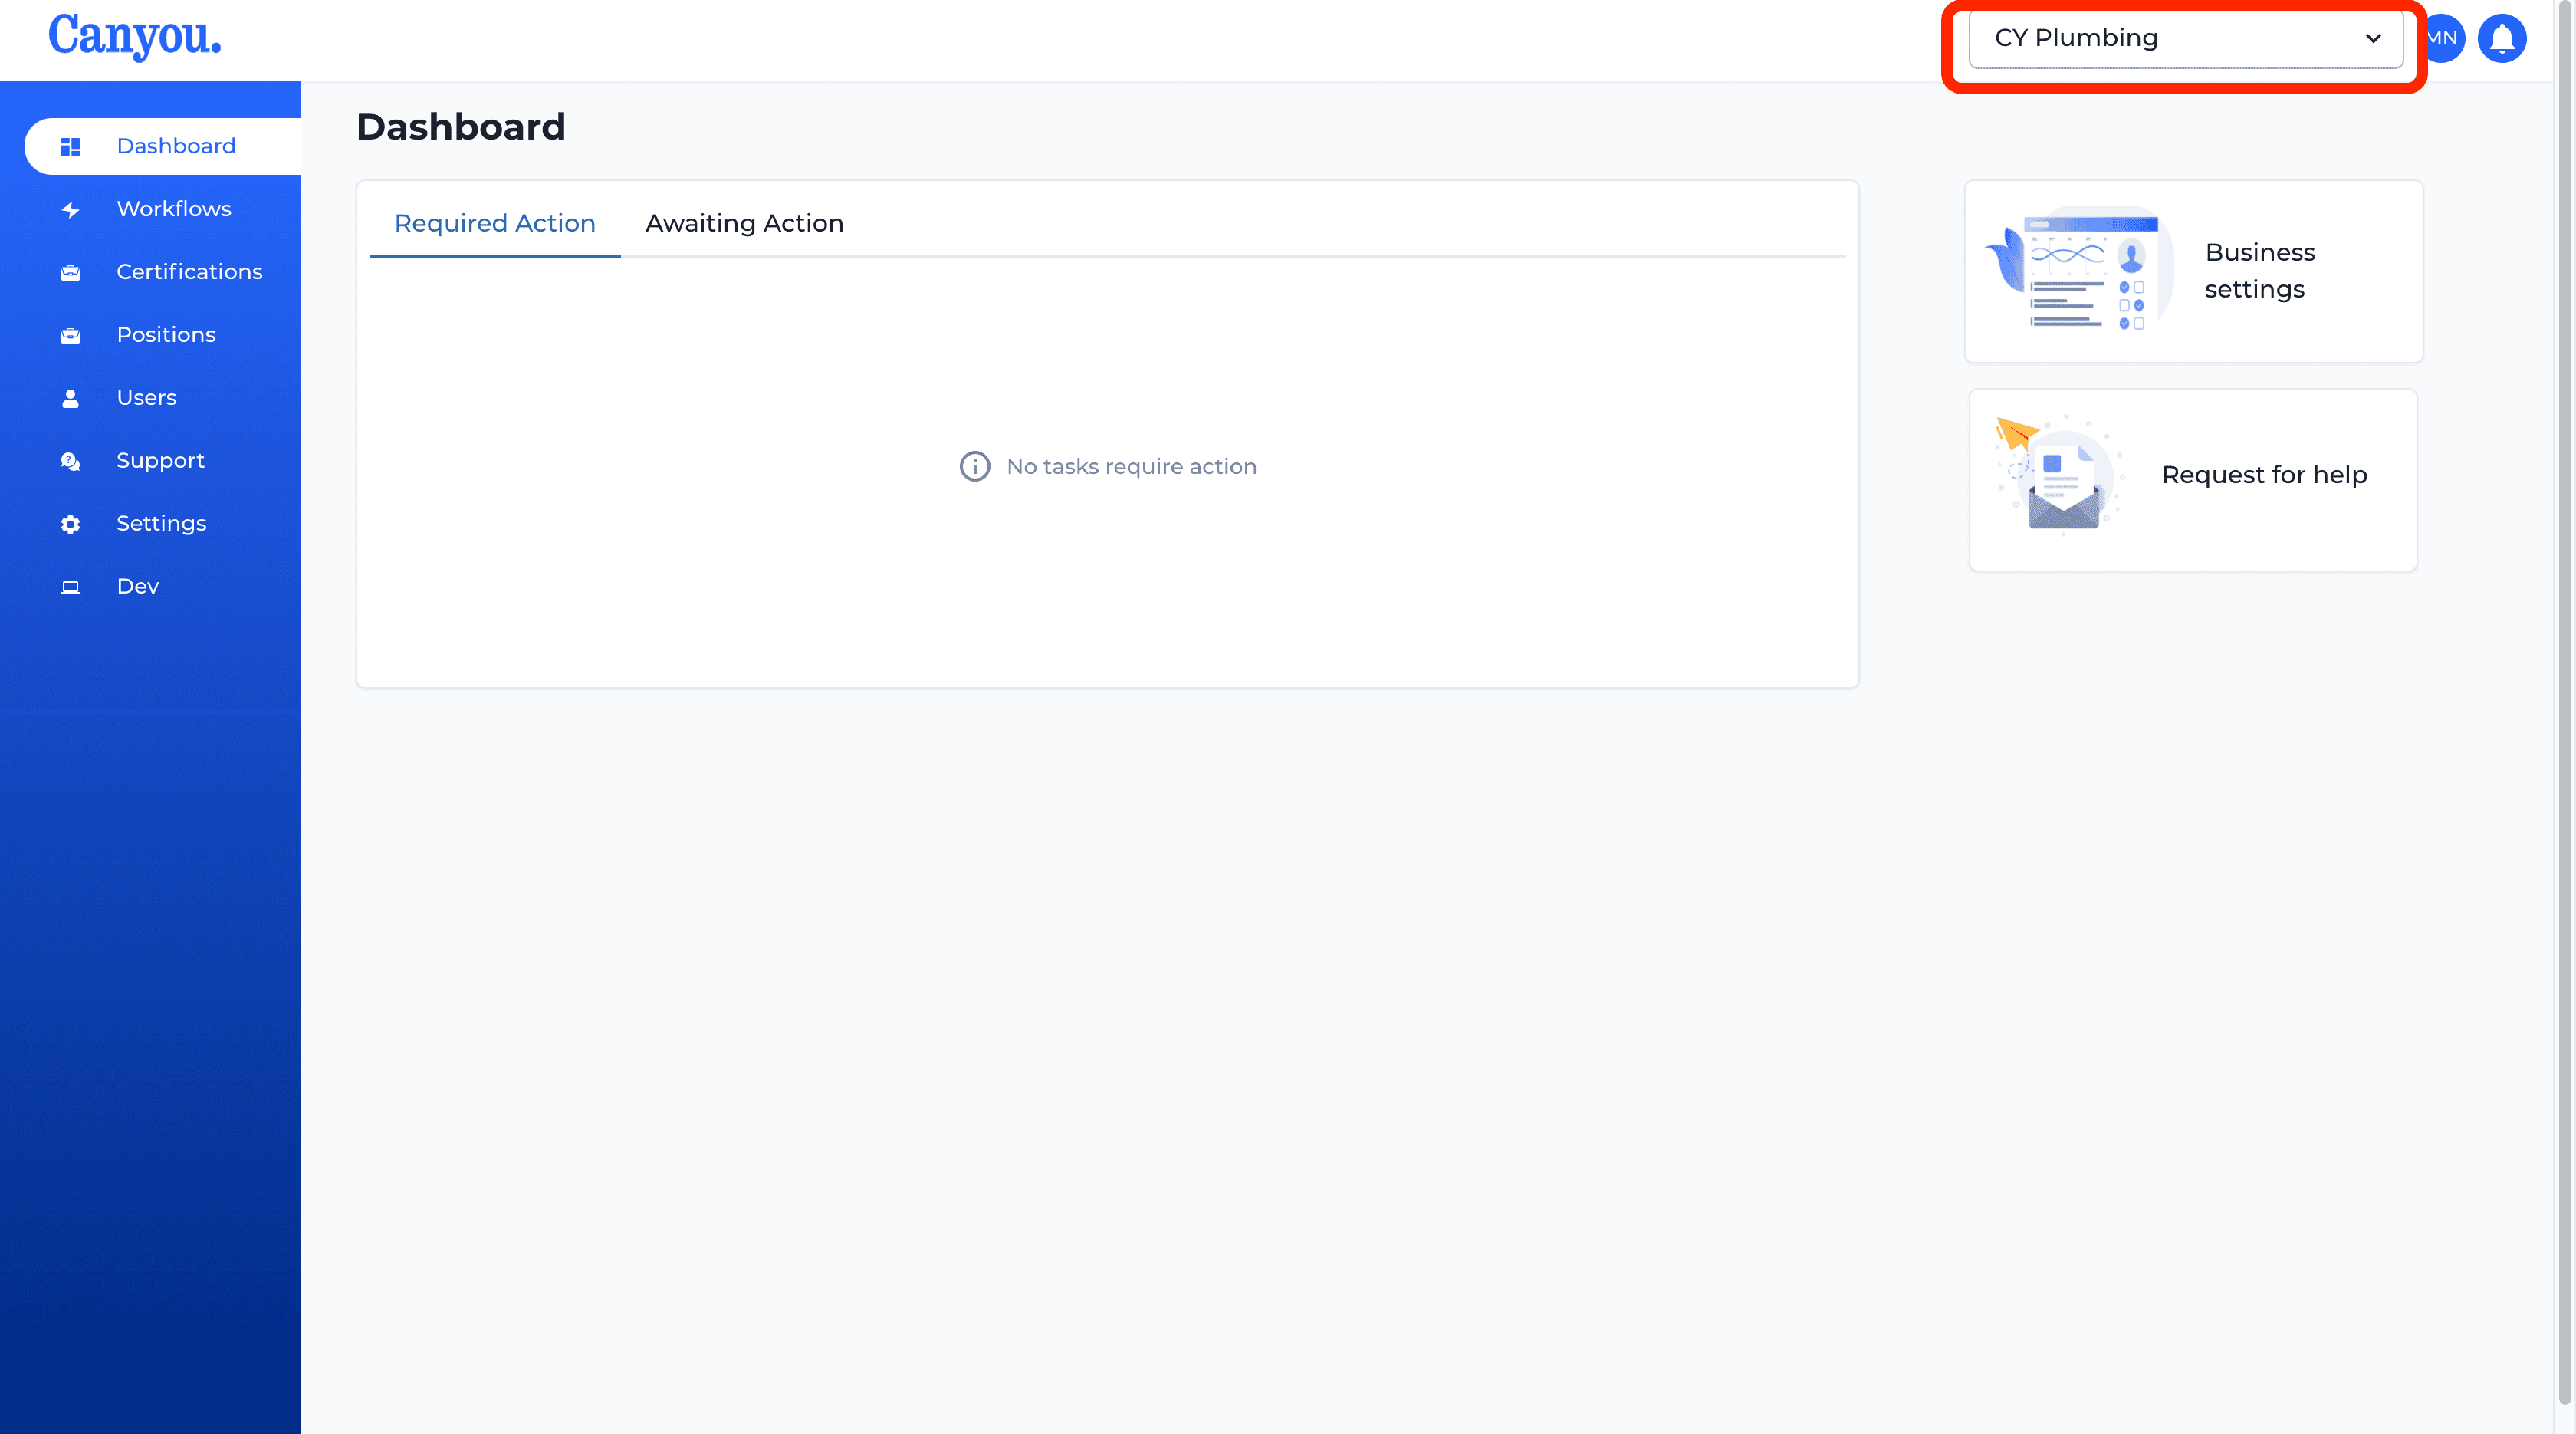Click the Dev laptop icon
The image size is (2576, 1434).
(x=70, y=587)
